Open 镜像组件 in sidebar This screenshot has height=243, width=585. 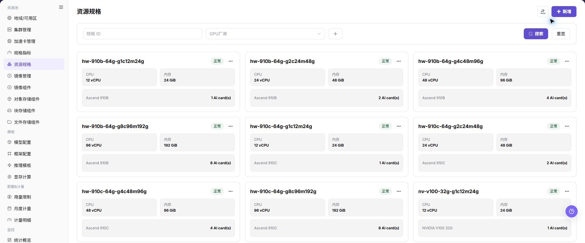pyautogui.click(x=34, y=88)
